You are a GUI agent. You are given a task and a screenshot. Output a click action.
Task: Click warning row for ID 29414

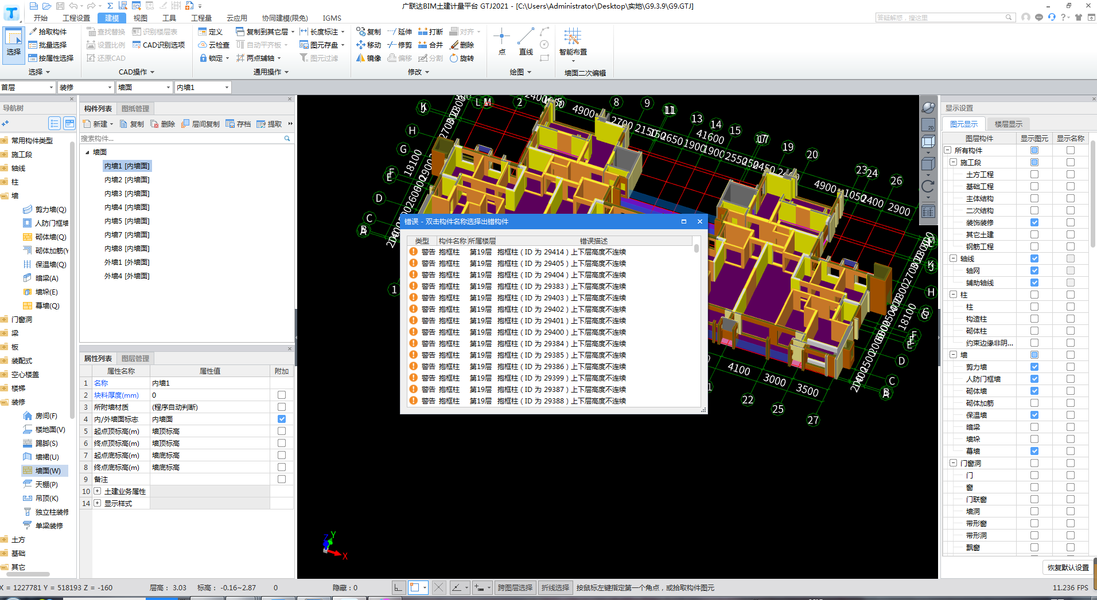[551, 252]
